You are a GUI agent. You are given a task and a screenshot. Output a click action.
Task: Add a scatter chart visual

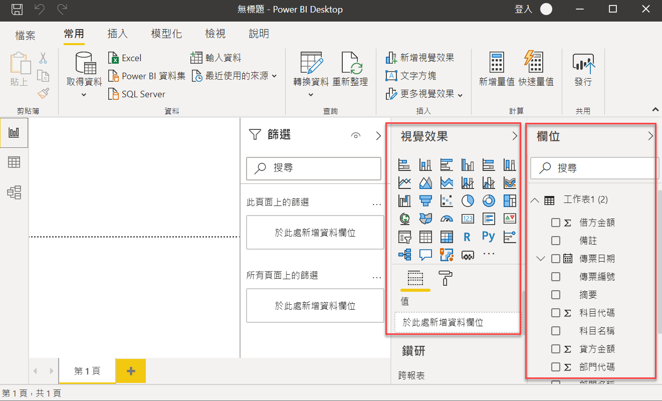(x=447, y=200)
